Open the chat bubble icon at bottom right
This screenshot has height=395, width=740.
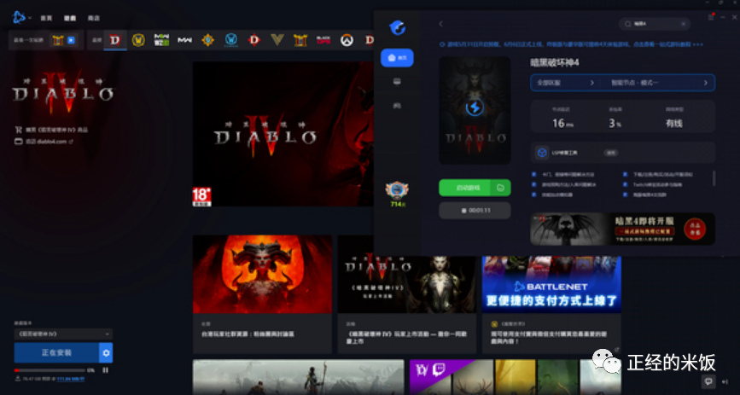708,381
